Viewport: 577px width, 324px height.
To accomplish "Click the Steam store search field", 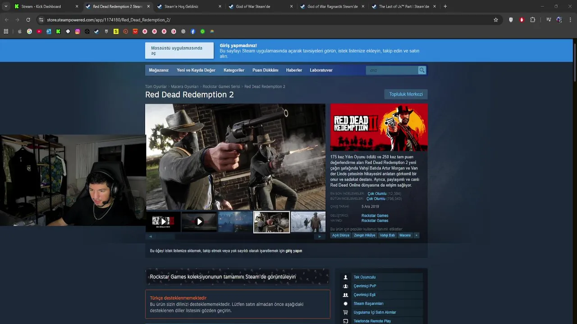I will pos(392,70).
